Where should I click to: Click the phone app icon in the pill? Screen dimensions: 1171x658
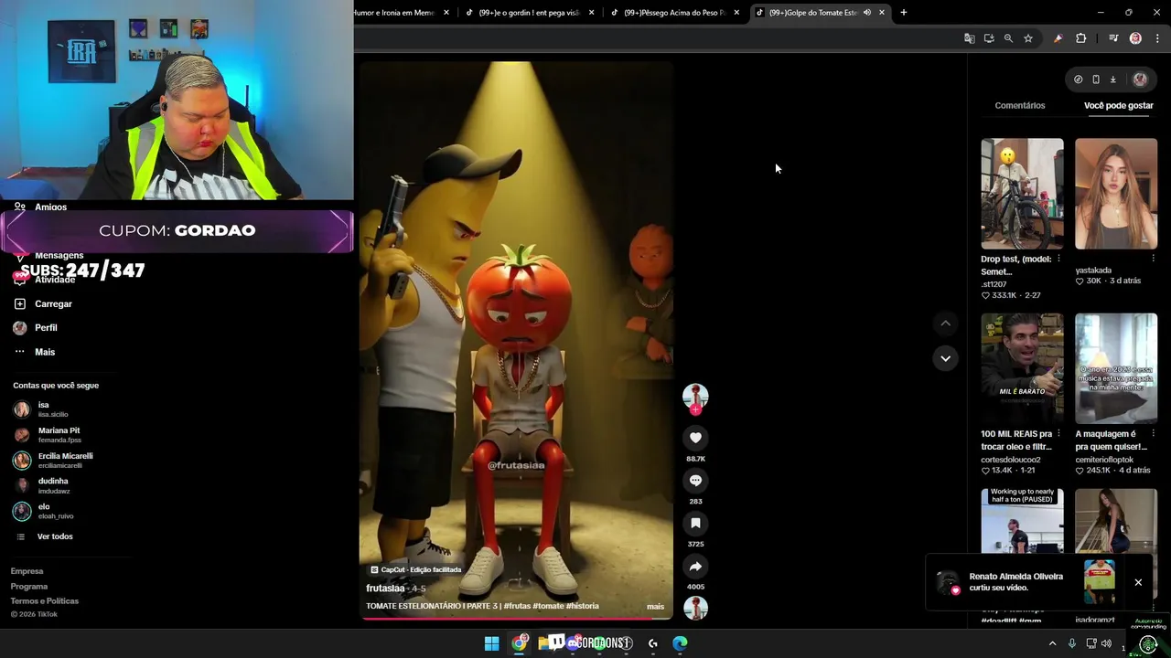pyautogui.click(x=1096, y=80)
